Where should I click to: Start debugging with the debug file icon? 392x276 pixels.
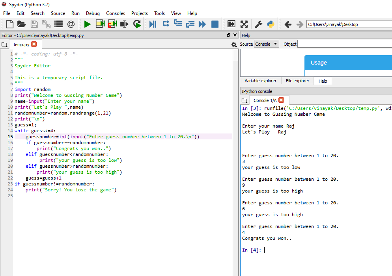pos(153,24)
